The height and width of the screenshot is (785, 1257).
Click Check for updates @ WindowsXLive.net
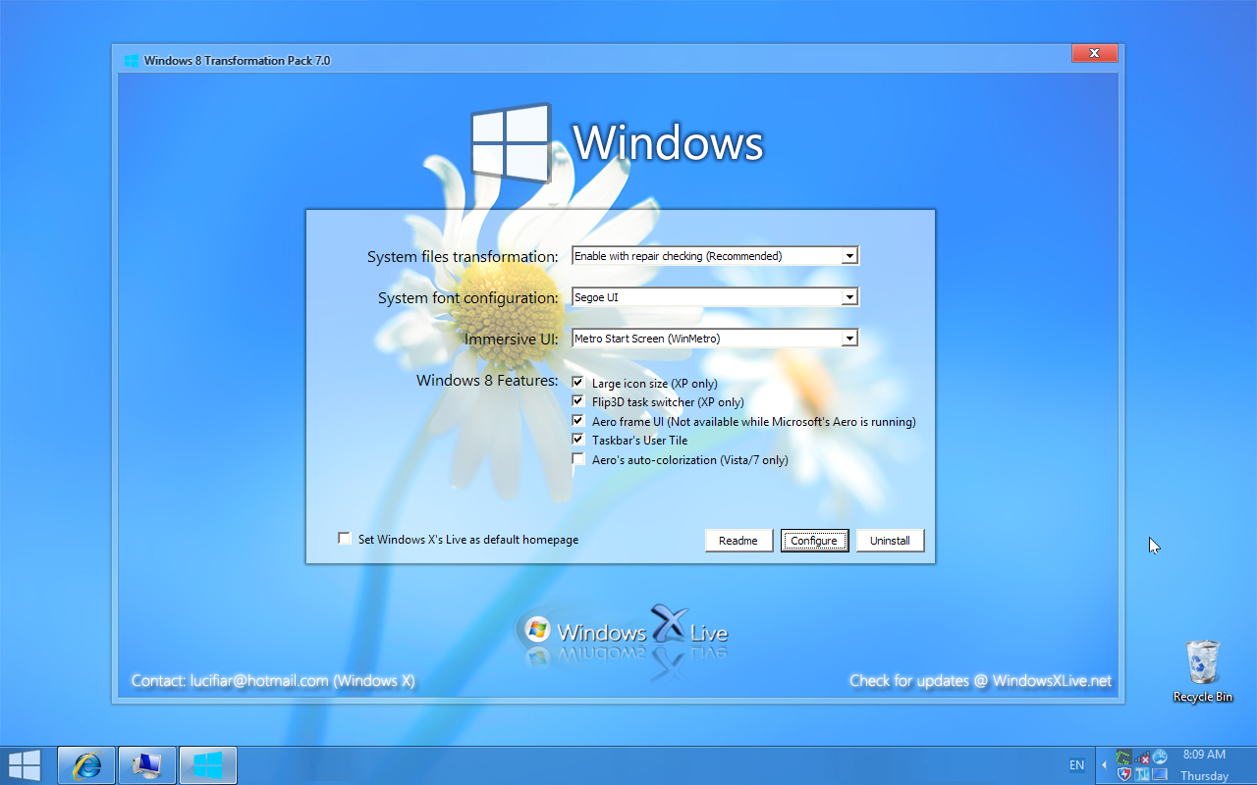tap(981, 681)
